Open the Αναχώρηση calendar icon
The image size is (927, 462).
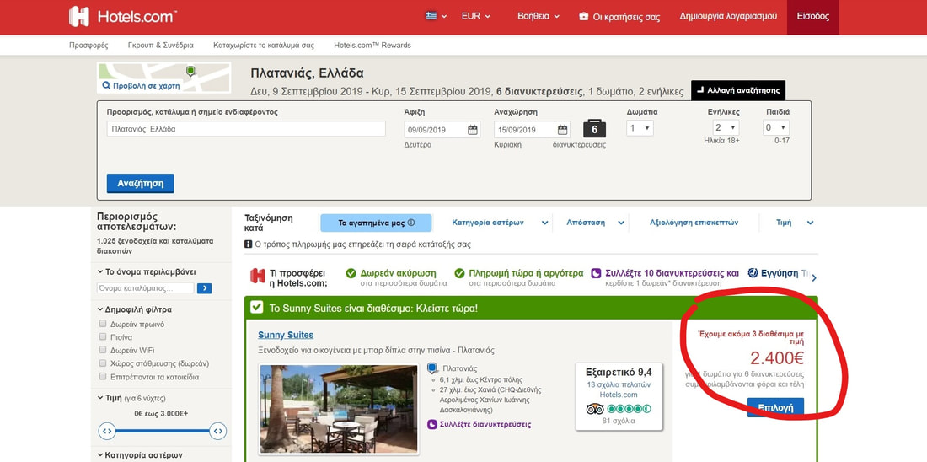tap(562, 130)
